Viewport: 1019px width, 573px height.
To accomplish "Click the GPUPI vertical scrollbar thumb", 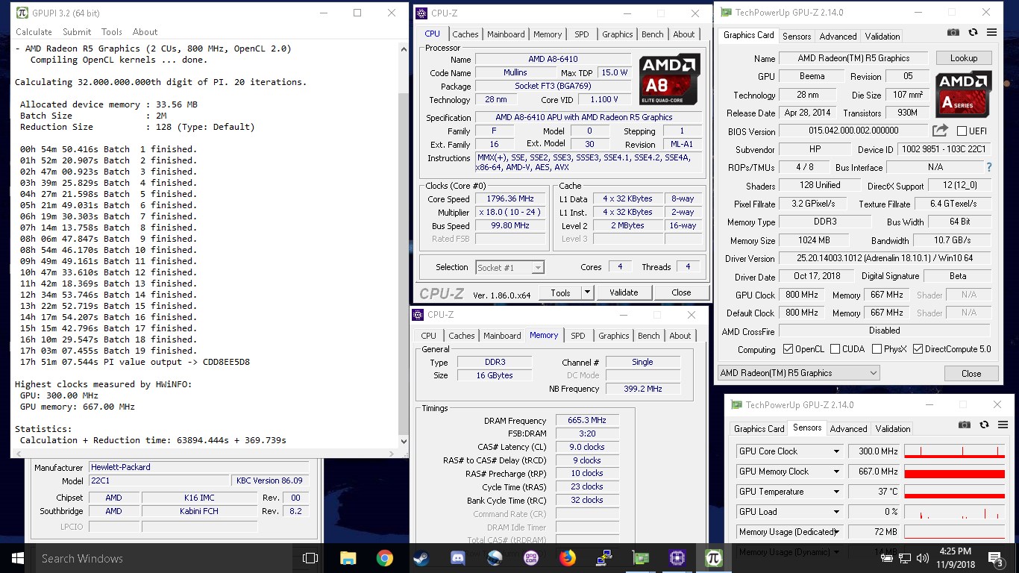I will click(404, 263).
